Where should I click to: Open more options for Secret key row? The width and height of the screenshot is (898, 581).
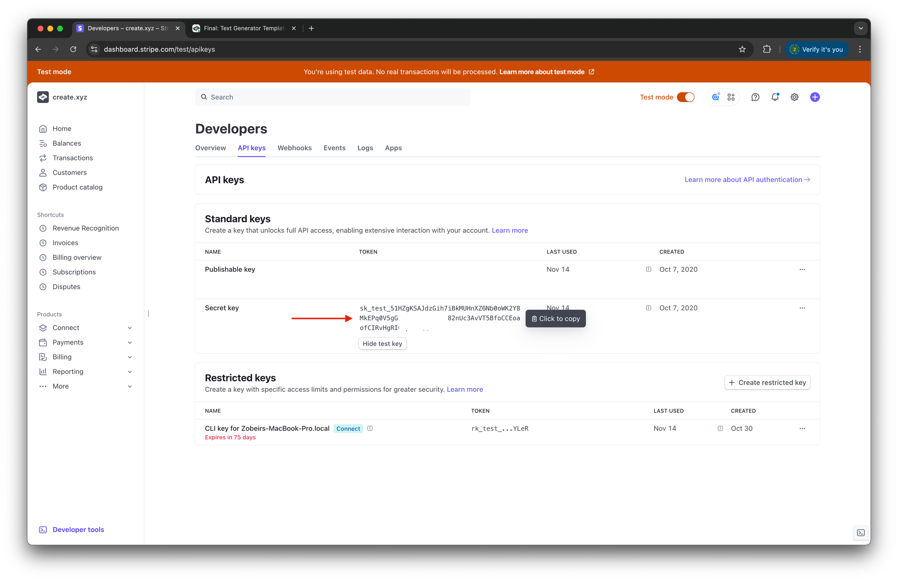point(802,308)
